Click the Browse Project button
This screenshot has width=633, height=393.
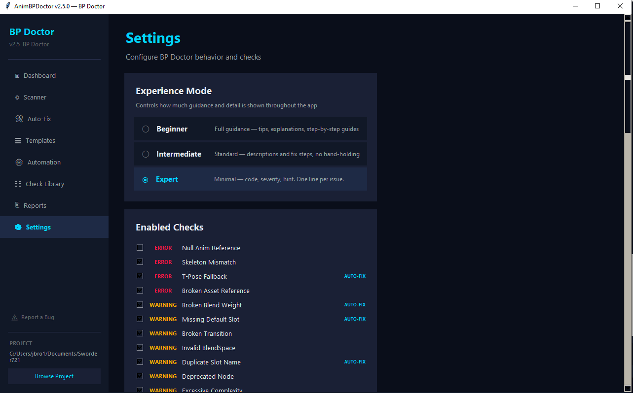tap(54, 376)
